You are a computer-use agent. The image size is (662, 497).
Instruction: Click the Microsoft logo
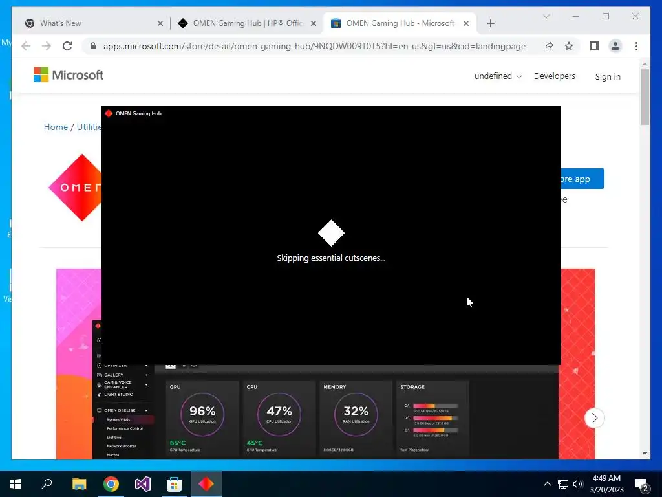(69, 75)
